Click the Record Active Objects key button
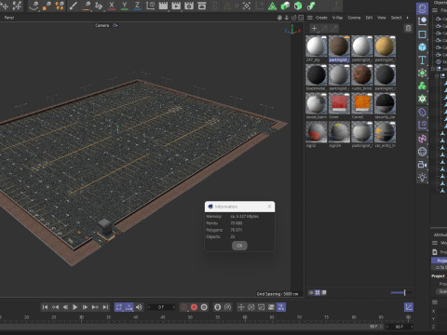This screenshot has height=335, width=447. point(184,307)
